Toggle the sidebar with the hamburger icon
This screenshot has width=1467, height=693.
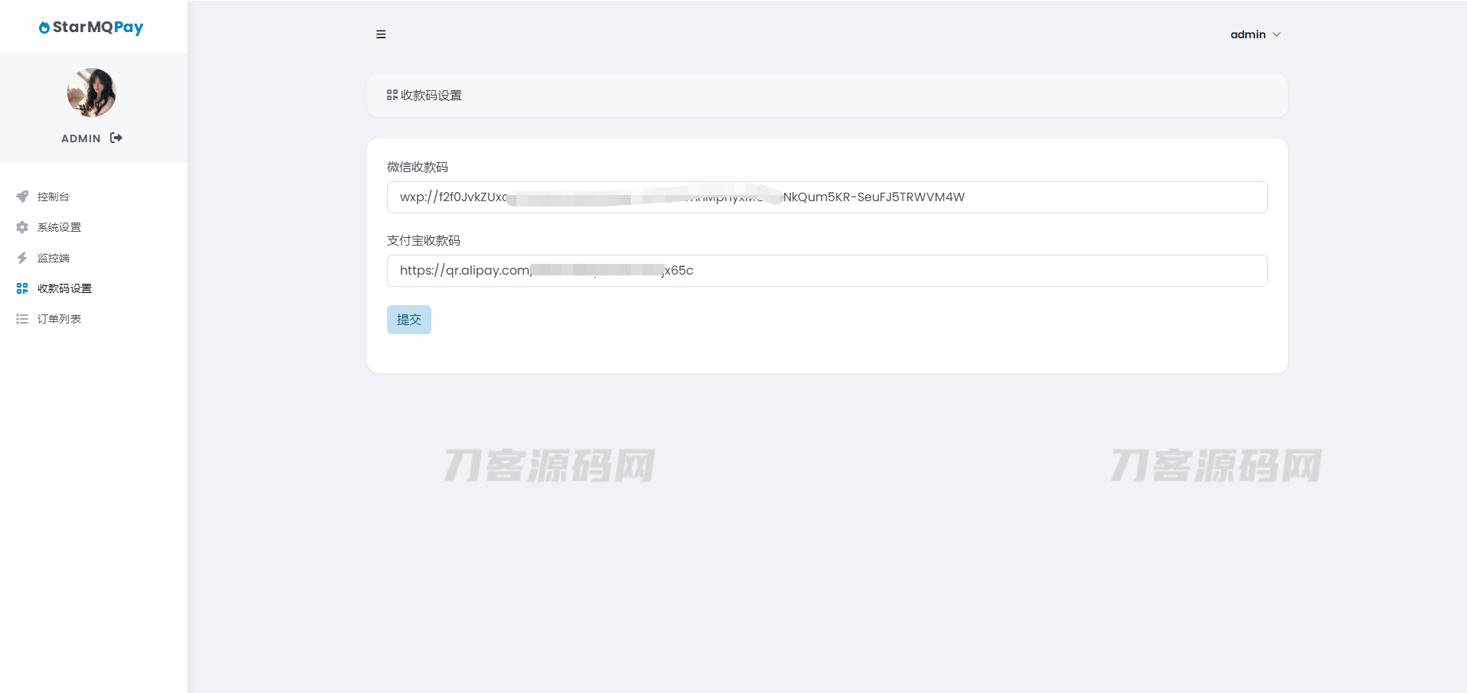(381, 34)
